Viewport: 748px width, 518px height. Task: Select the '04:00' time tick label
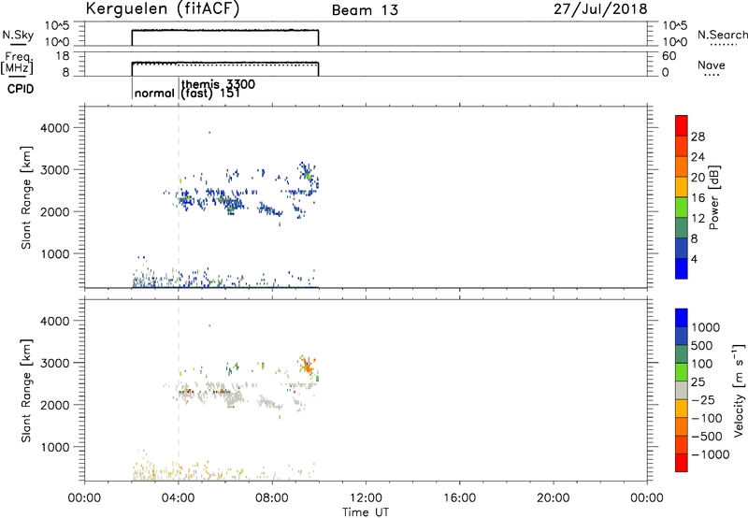(178, 498)
